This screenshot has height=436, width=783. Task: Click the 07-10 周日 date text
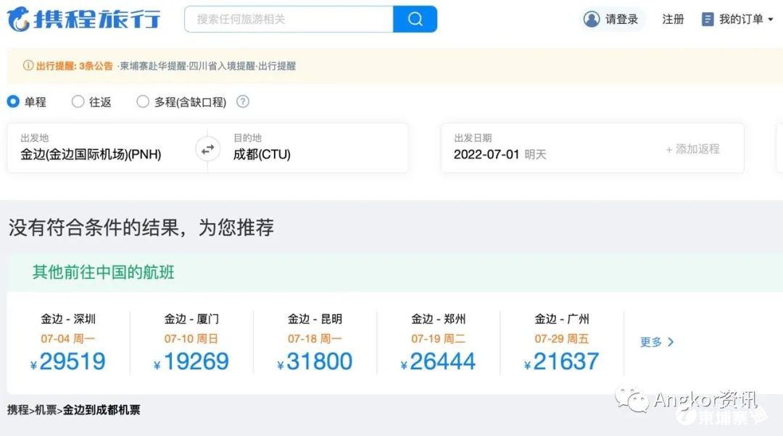pos(191,339)
